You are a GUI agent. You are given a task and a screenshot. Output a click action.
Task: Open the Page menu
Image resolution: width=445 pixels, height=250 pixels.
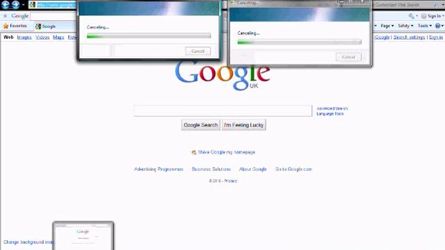click(x=387, y=26)
